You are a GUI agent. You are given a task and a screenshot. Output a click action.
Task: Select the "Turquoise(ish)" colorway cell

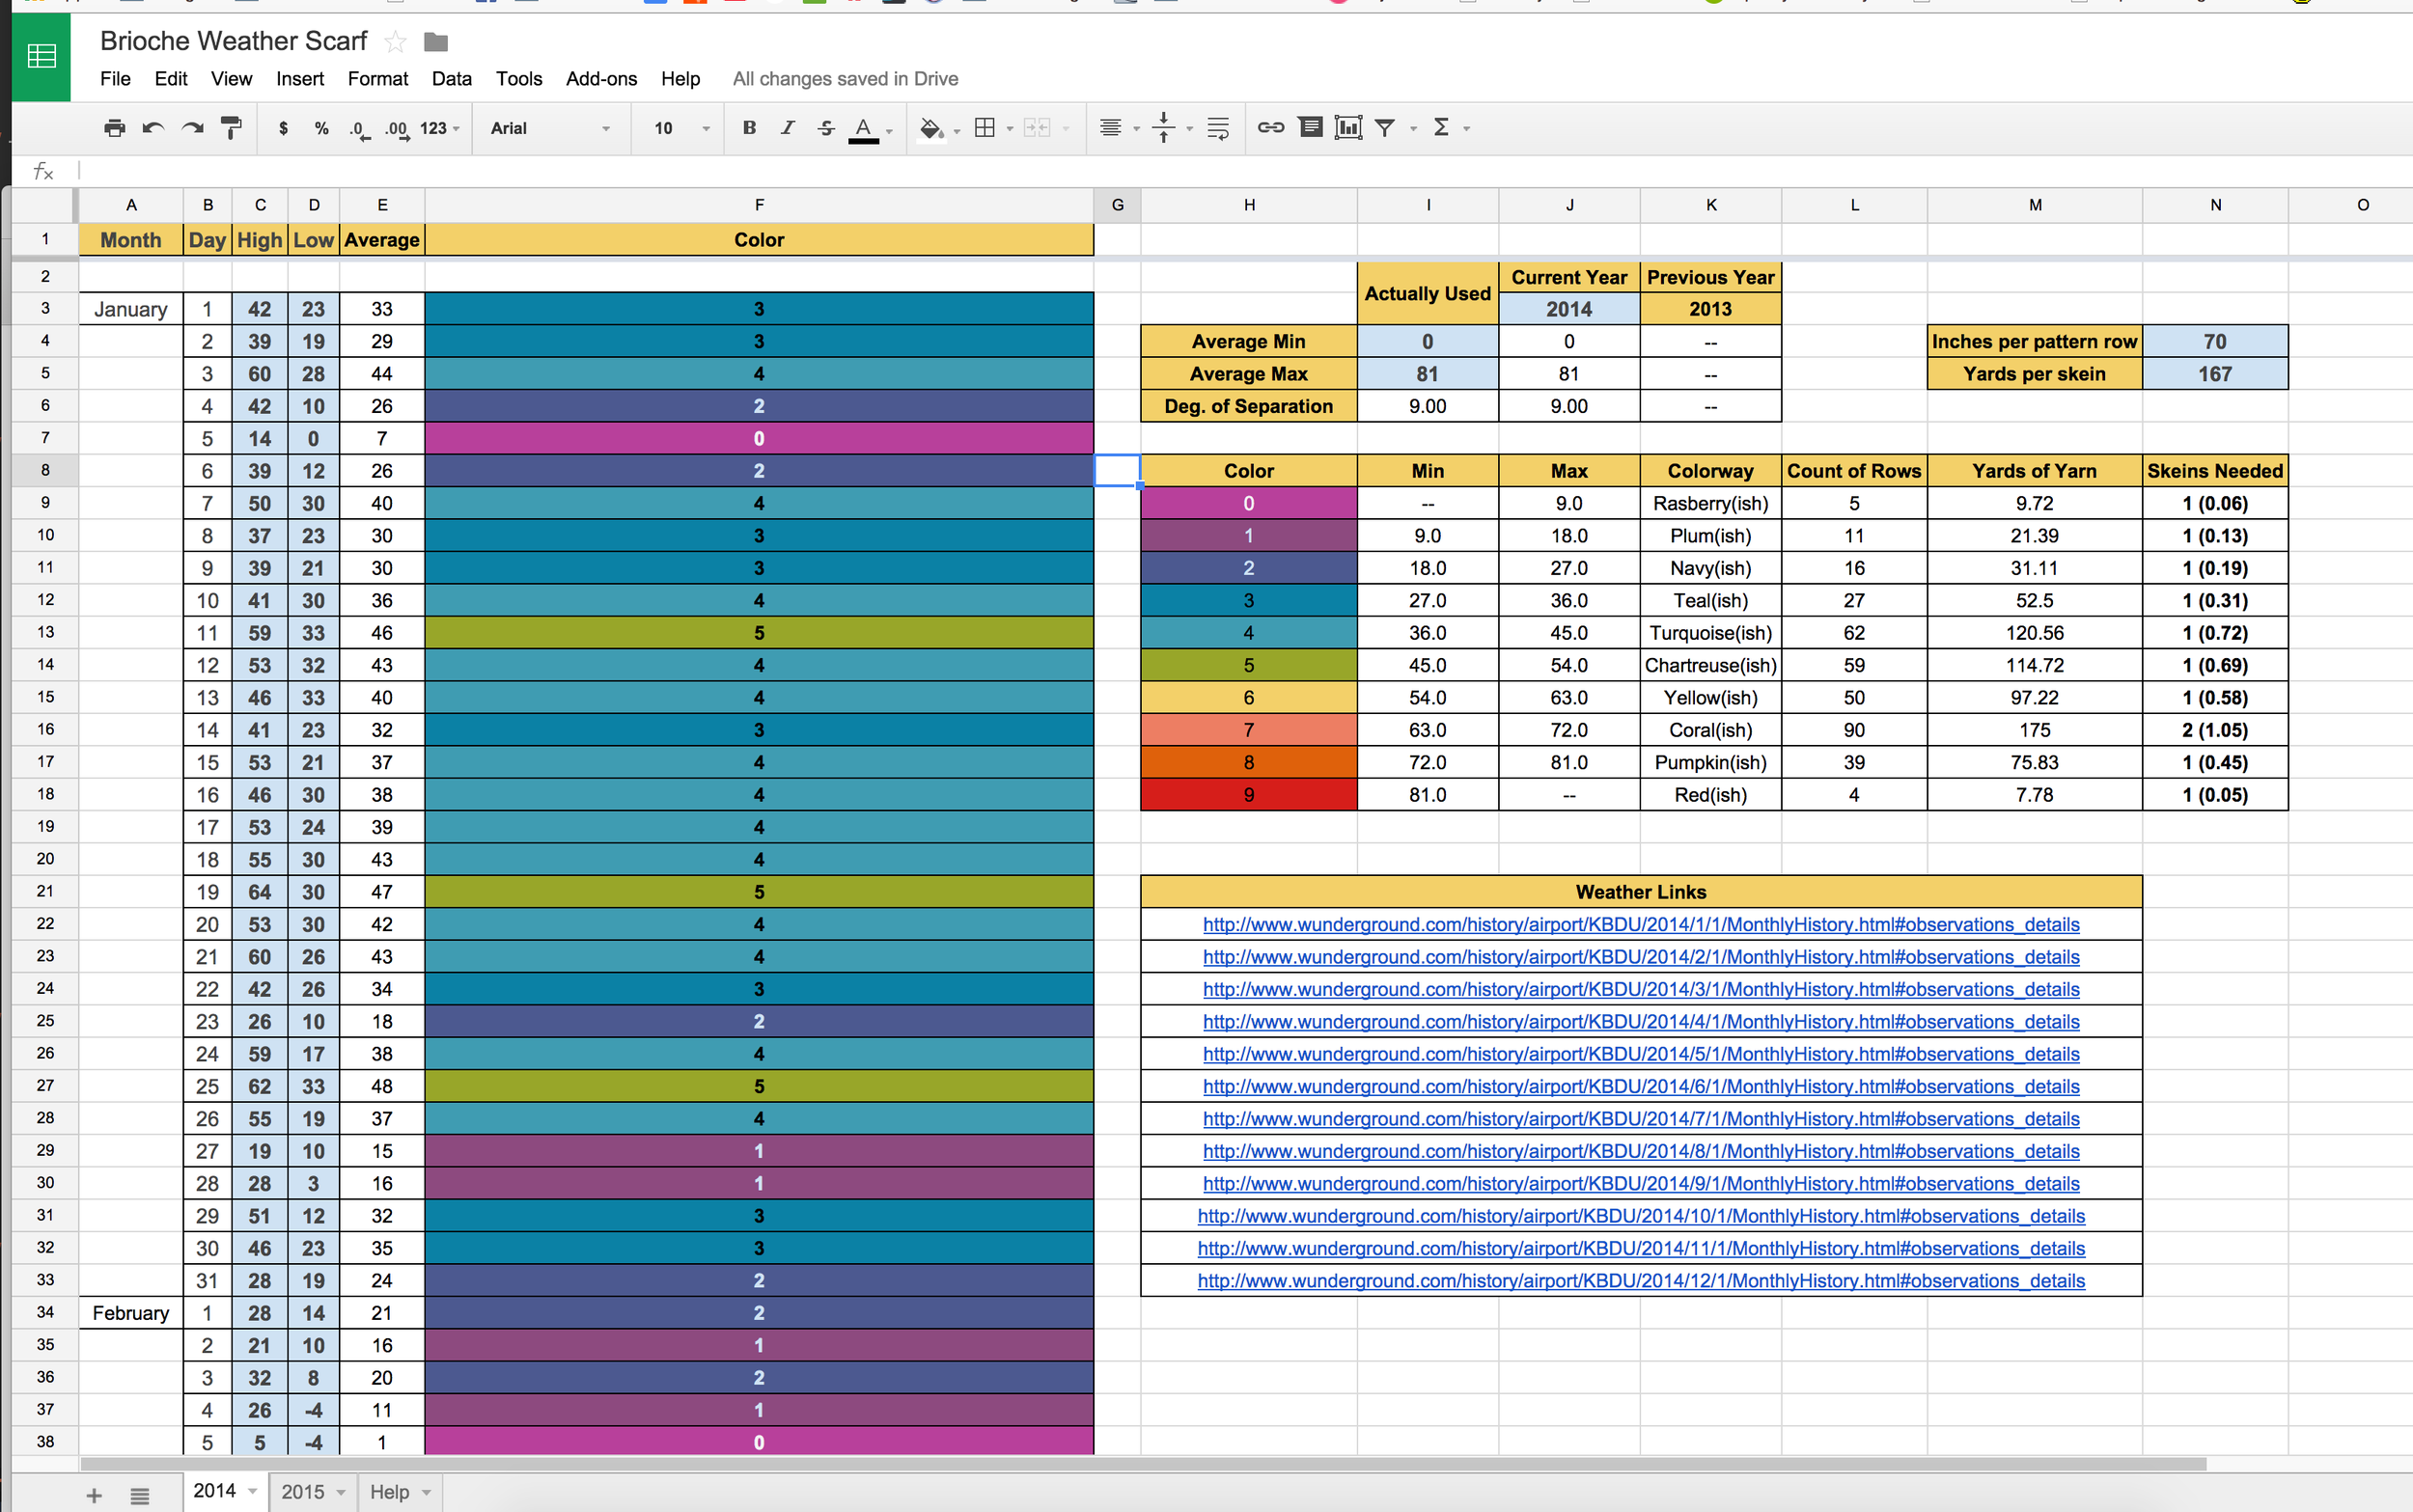tap(1710, 633)
